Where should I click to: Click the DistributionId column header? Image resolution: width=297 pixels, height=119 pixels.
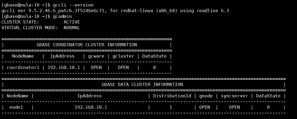point(172,96)
